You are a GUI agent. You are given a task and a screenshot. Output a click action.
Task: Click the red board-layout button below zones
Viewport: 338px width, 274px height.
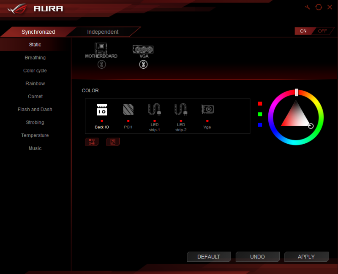point(113,142)
